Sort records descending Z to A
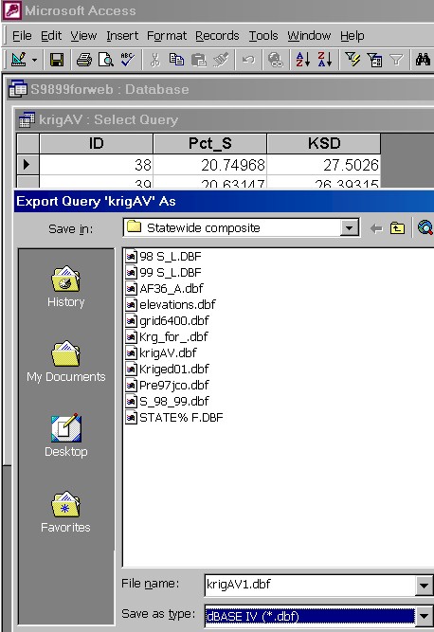 [325, 60]
